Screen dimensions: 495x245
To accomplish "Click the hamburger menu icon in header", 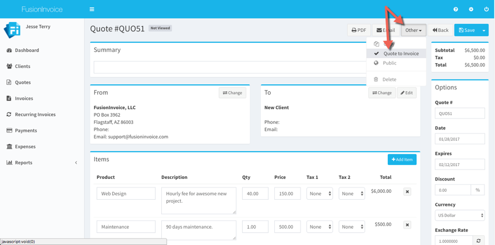I will tap(91, 9).
